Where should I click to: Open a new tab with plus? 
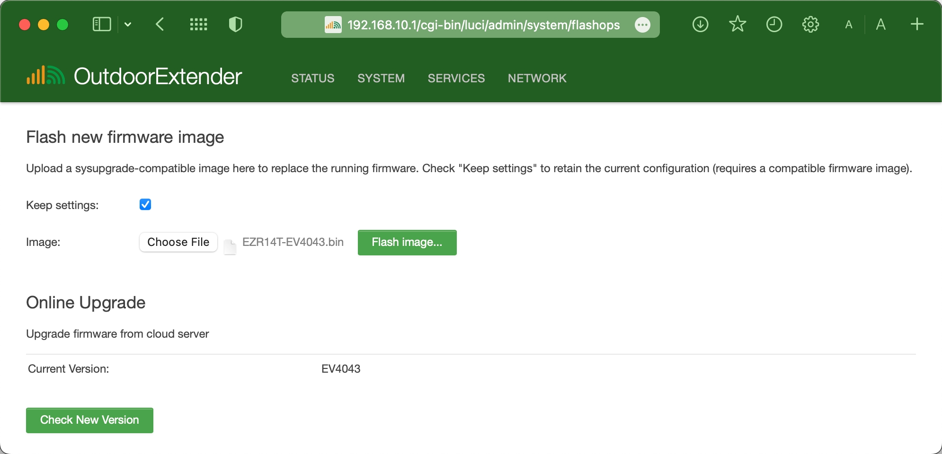point(917,24)
